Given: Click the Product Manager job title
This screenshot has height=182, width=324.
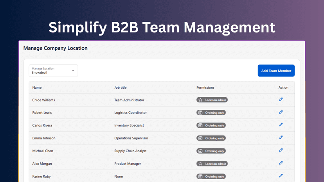Looking at the screenshot, I should [128, 164].
